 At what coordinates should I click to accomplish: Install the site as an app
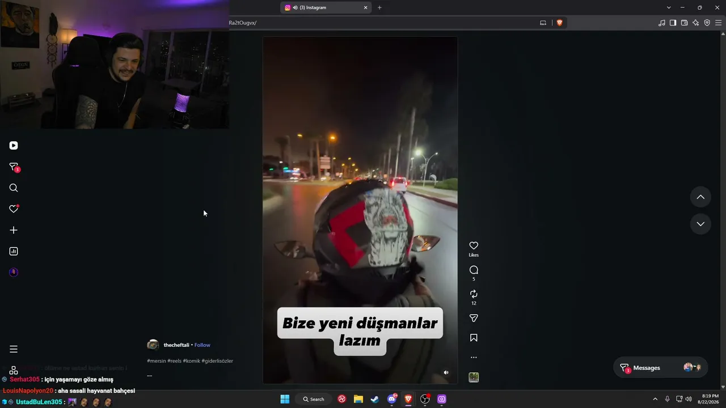543,23
